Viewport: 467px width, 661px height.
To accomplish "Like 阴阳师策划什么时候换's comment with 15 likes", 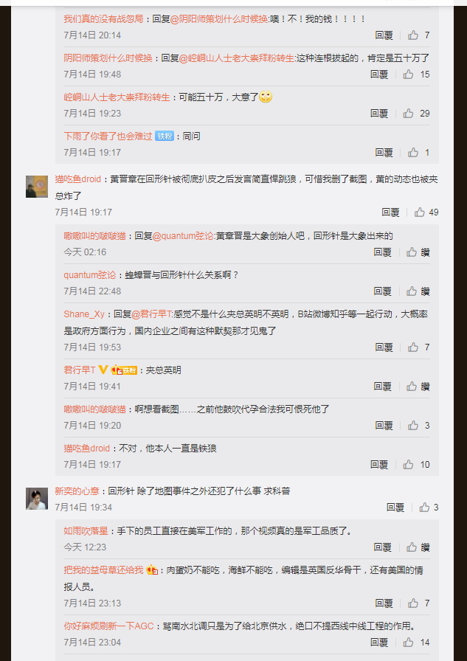I will [408, 75].
